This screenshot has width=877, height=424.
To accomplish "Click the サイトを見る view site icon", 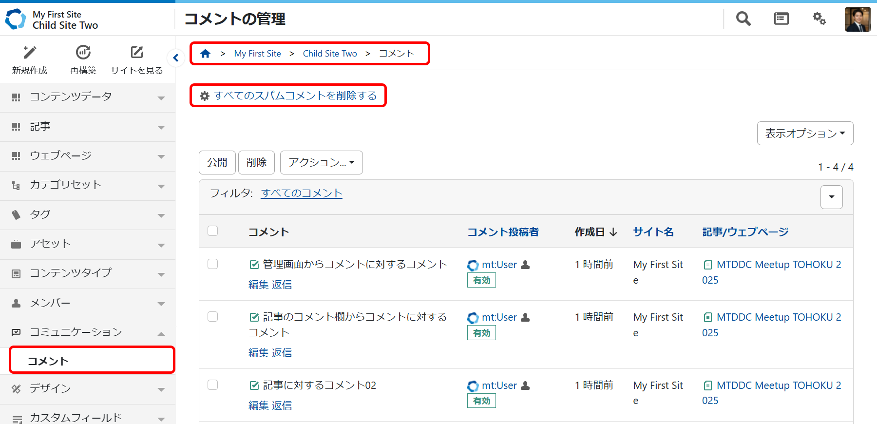I will coord(137,53).
